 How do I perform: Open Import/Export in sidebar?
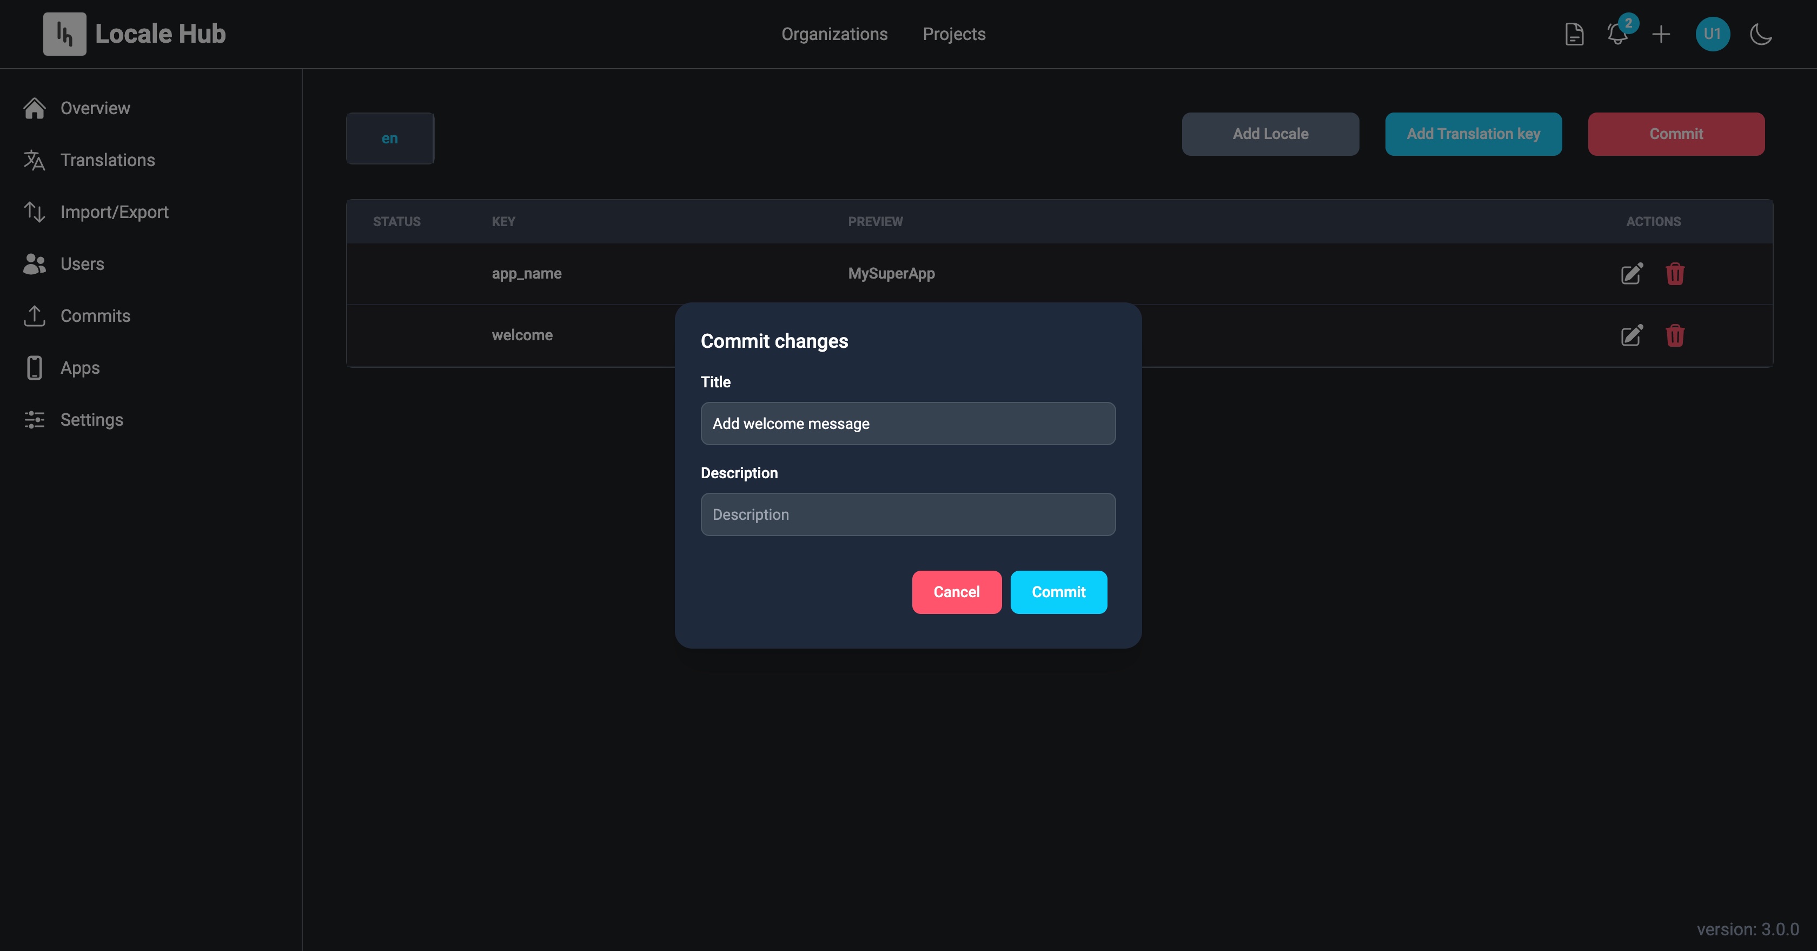pyautogui.click(x=96, y=212)
